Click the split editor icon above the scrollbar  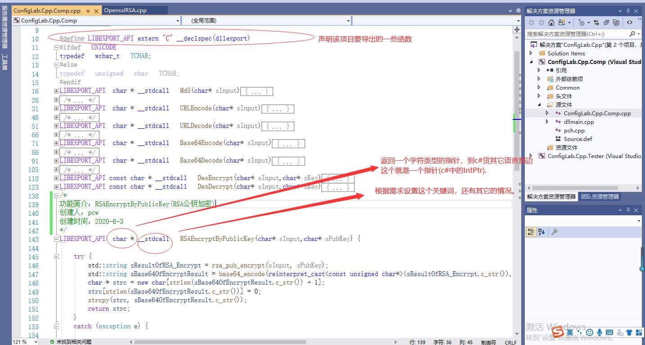pyautogui.click(x=517, y=29)
